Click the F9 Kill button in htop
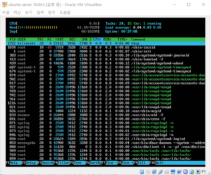The width and height of the screenshot is (211, 175). click(141, 163)
